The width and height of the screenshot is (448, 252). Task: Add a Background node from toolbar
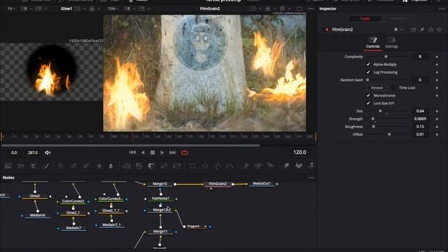coord(8,166)
